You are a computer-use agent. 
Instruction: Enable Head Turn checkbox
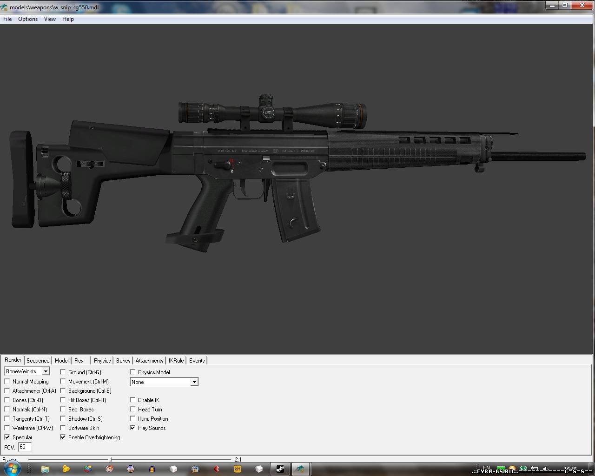point(132,410)
